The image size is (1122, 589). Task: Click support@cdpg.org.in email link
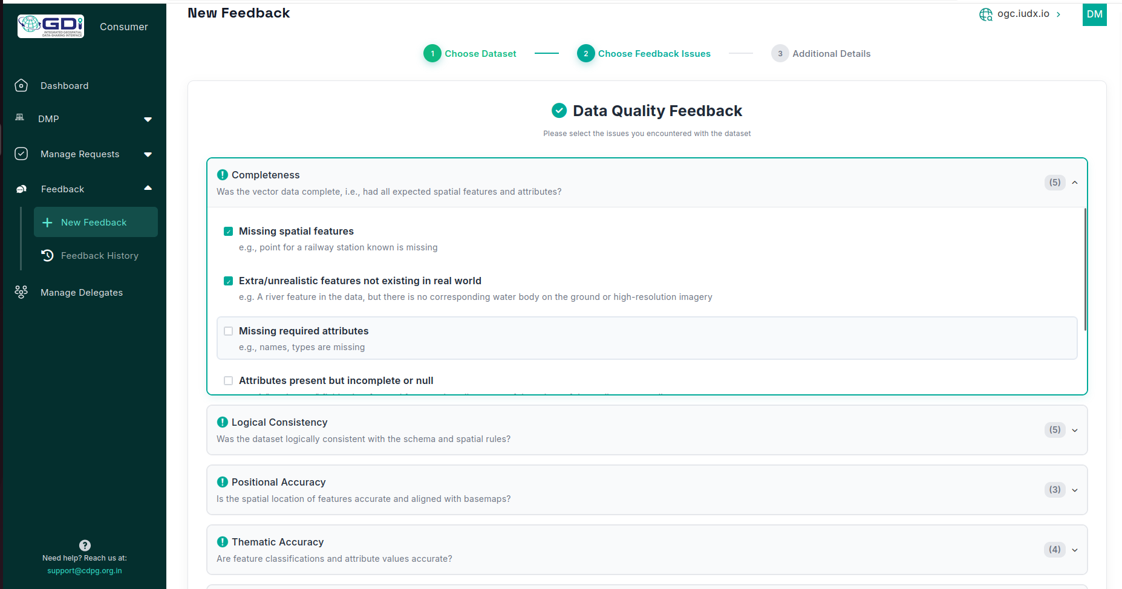point(85,571)
